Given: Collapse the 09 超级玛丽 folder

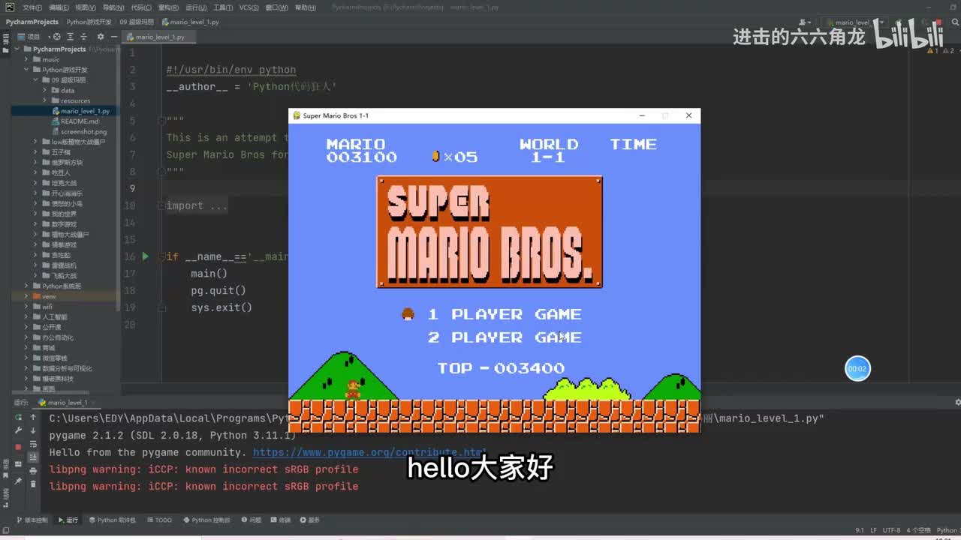Looking at the screenshot, I should (35, 80).
